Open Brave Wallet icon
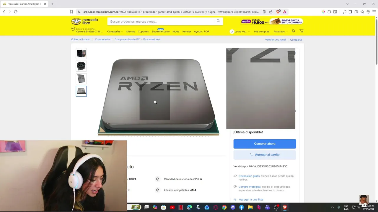The height and width of the screenshot is (212, 378). click(x=356, y=12)
